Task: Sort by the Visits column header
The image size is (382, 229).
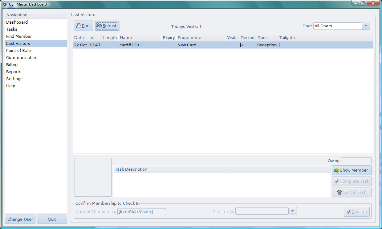Action: tap(232, 37)
